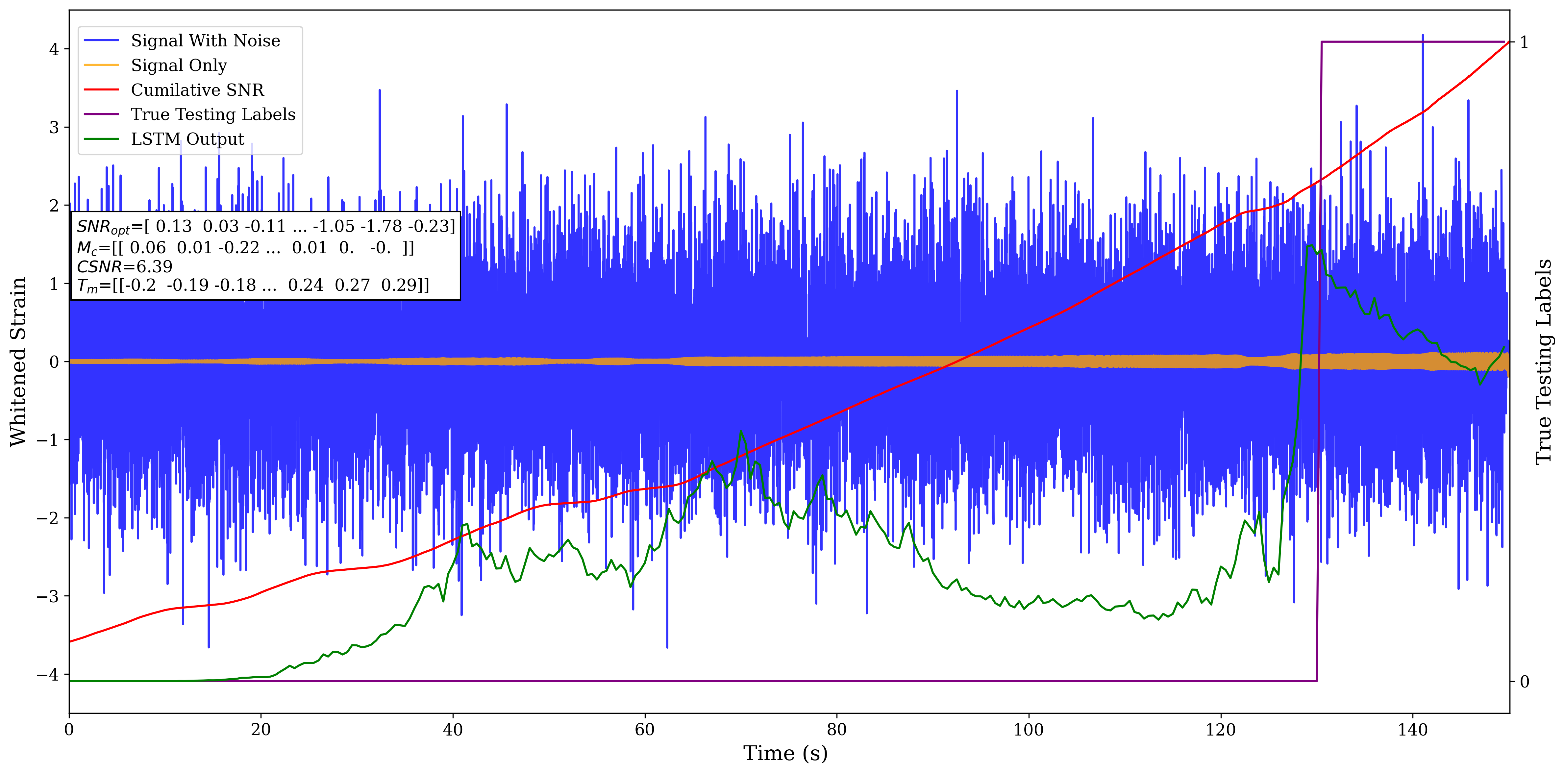The height and width of the screenshot is (774, 1565).
Task: Click the orange Signal Only legend line
Action: (x=101, y=65)
